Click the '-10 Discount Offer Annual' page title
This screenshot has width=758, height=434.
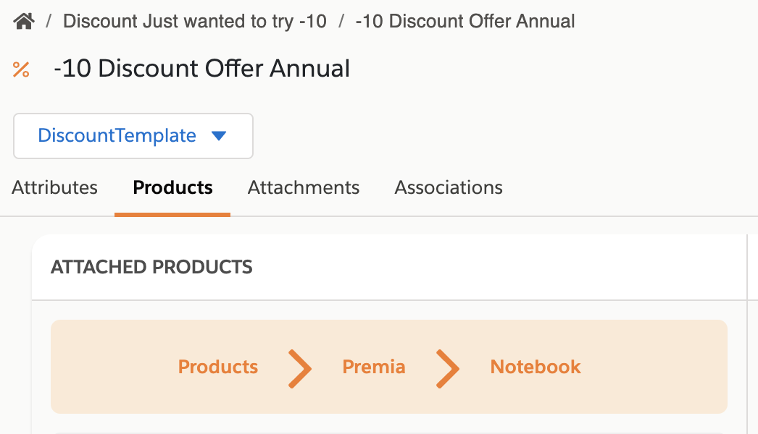(x=201, y=68)
